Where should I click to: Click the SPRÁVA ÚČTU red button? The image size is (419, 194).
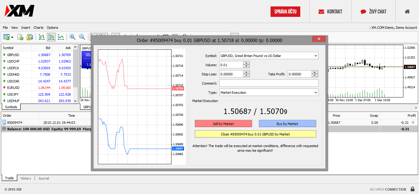(285, 12)
